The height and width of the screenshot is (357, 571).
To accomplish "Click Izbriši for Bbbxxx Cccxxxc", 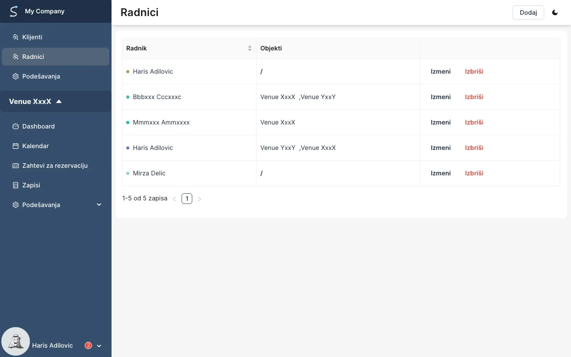I will [x=474, y=97].
